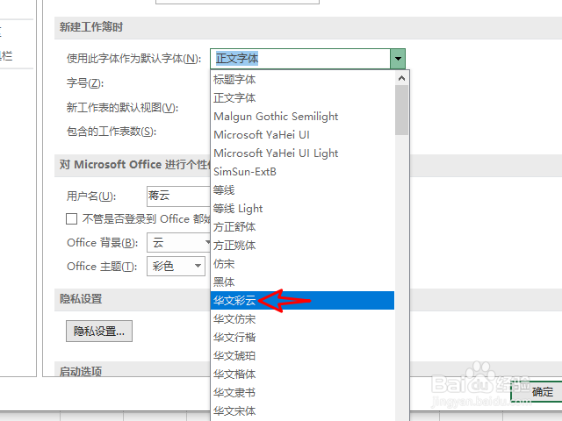Select 仿宋 font
The image size is (562, 421).
point(302,264)
